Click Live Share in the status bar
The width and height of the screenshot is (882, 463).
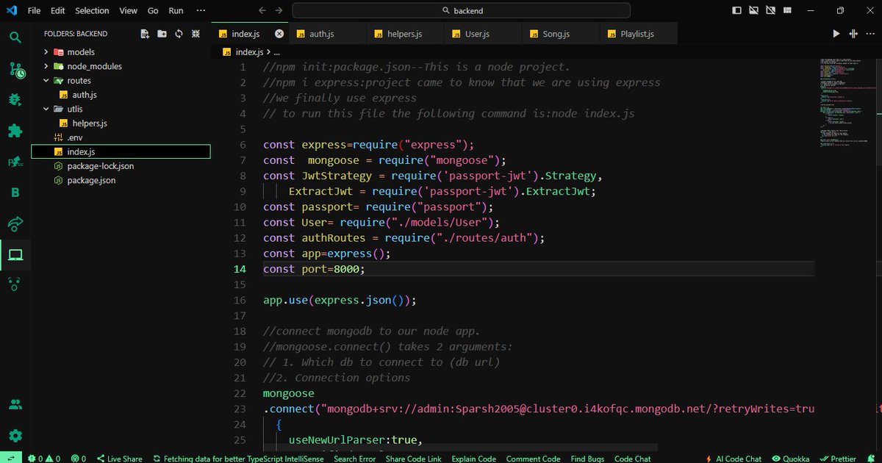(119, 458)
